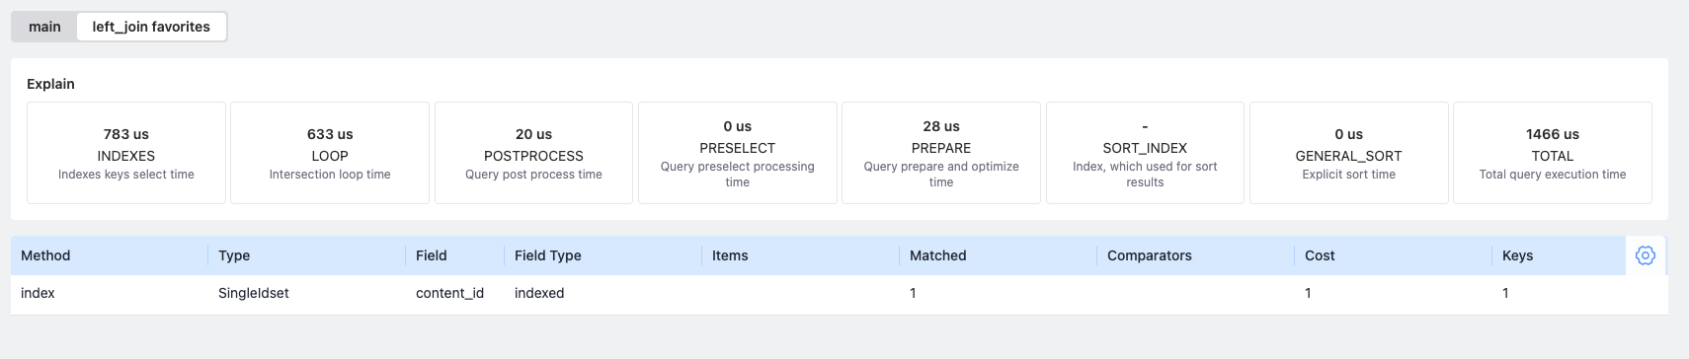Click the TOTAL 1466 us card
This screenshot has height=359, width=1689.
[x=1553, y=153]
